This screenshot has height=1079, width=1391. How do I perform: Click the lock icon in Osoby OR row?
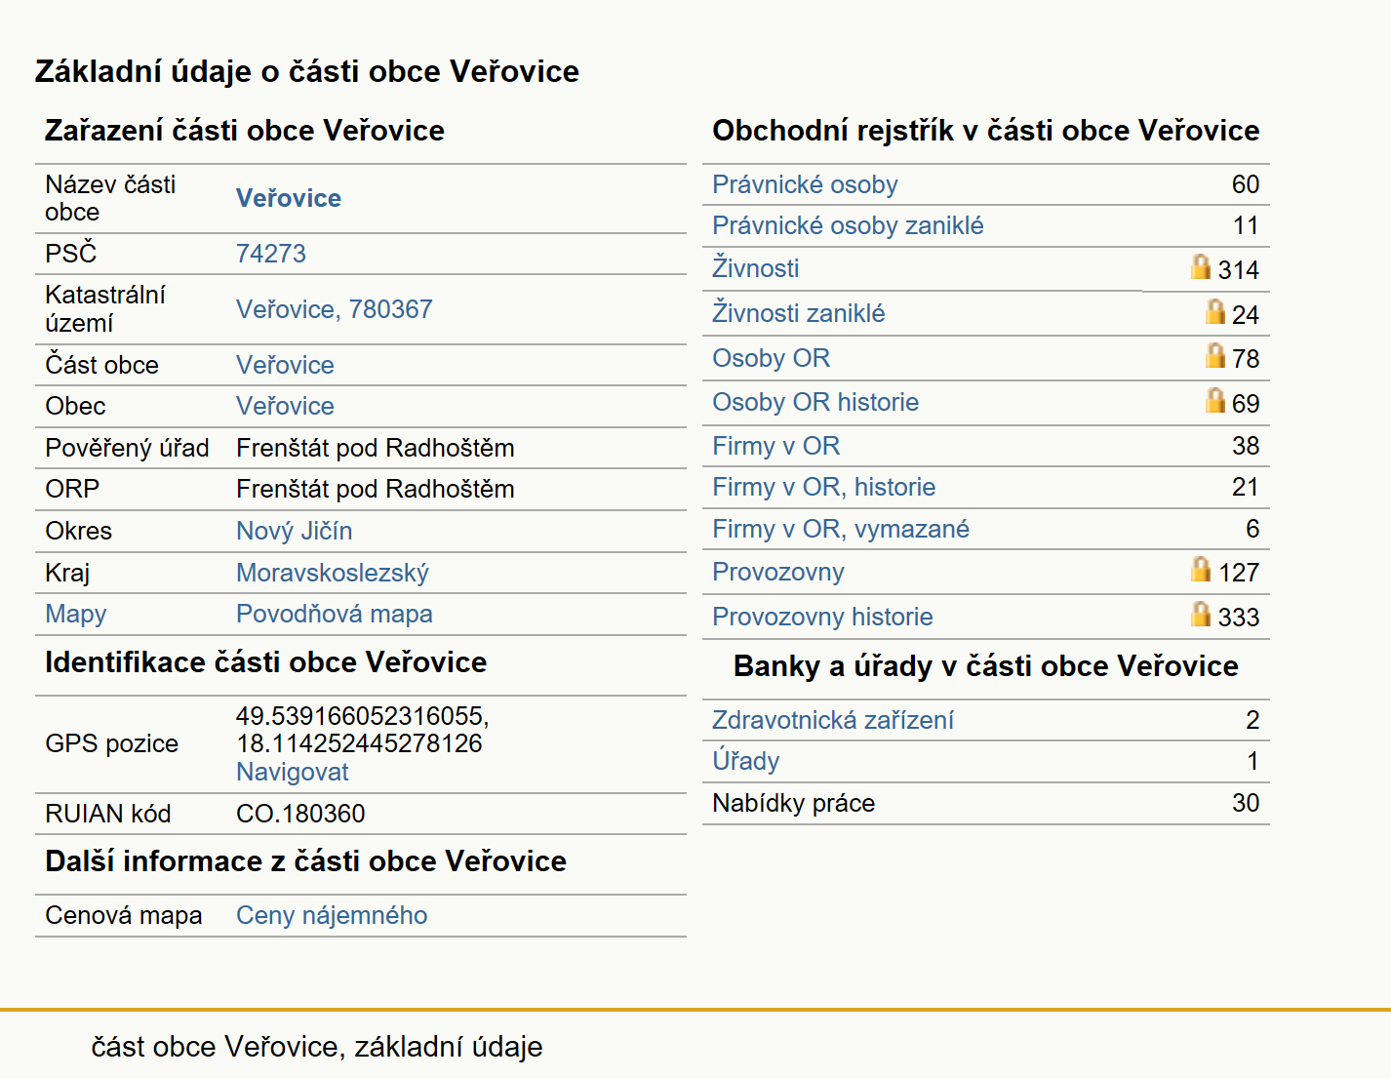coord(1214,355)
